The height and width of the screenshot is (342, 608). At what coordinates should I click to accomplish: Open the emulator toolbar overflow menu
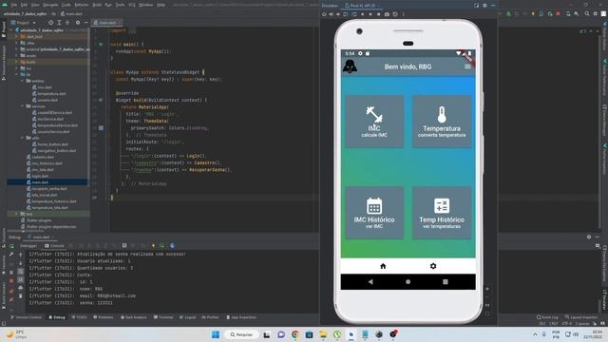point(403,14)
